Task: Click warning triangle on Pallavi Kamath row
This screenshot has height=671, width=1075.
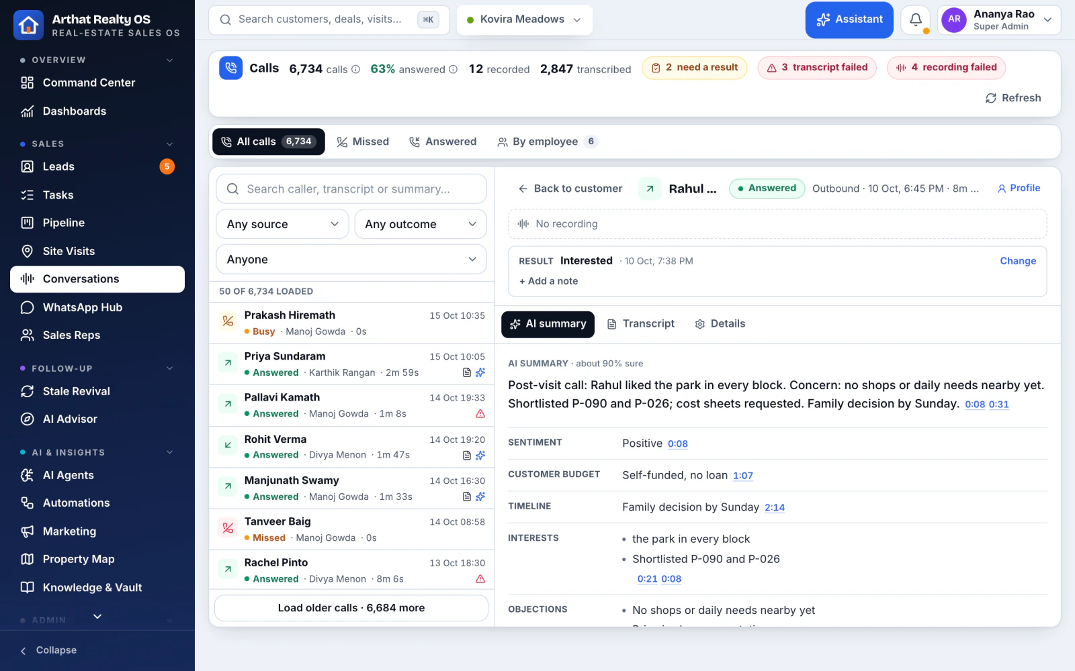Action: (x=480, y=414)
